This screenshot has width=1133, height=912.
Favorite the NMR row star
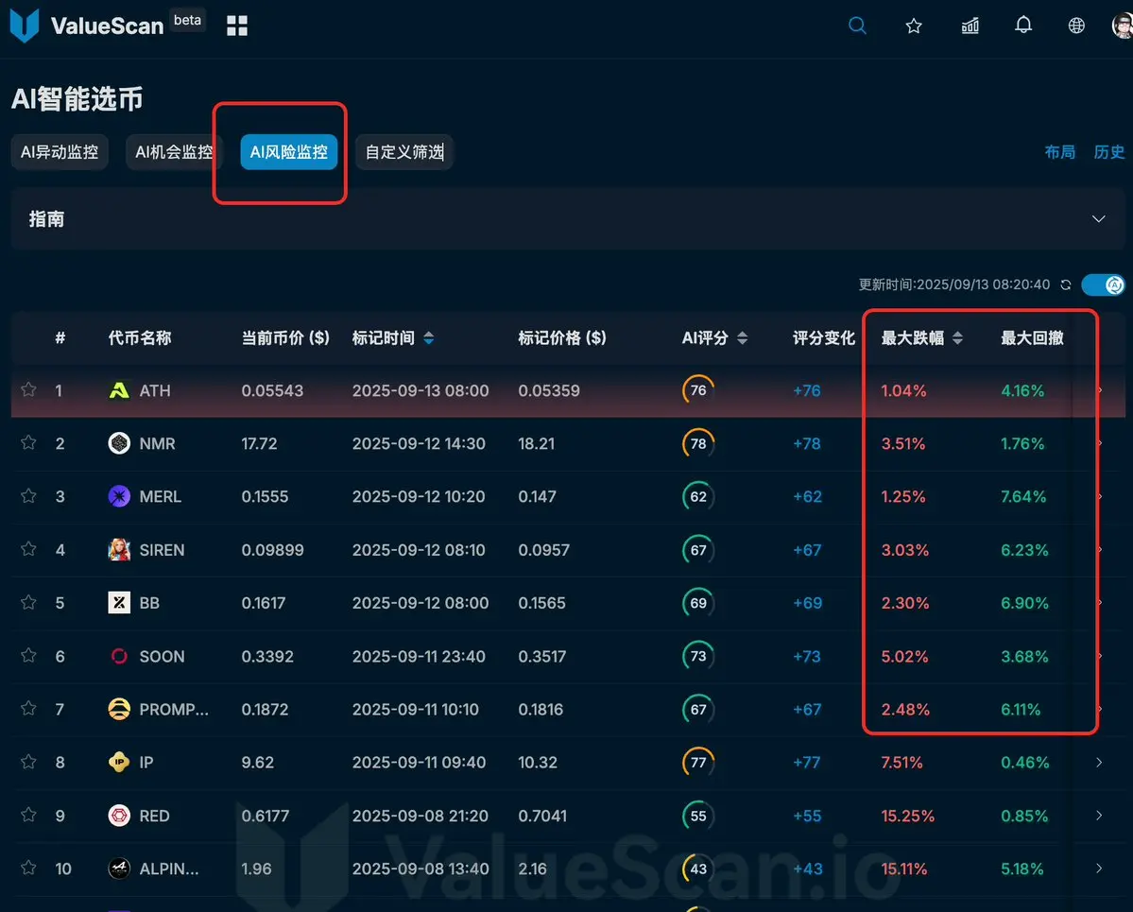click(x=28, y=443)
